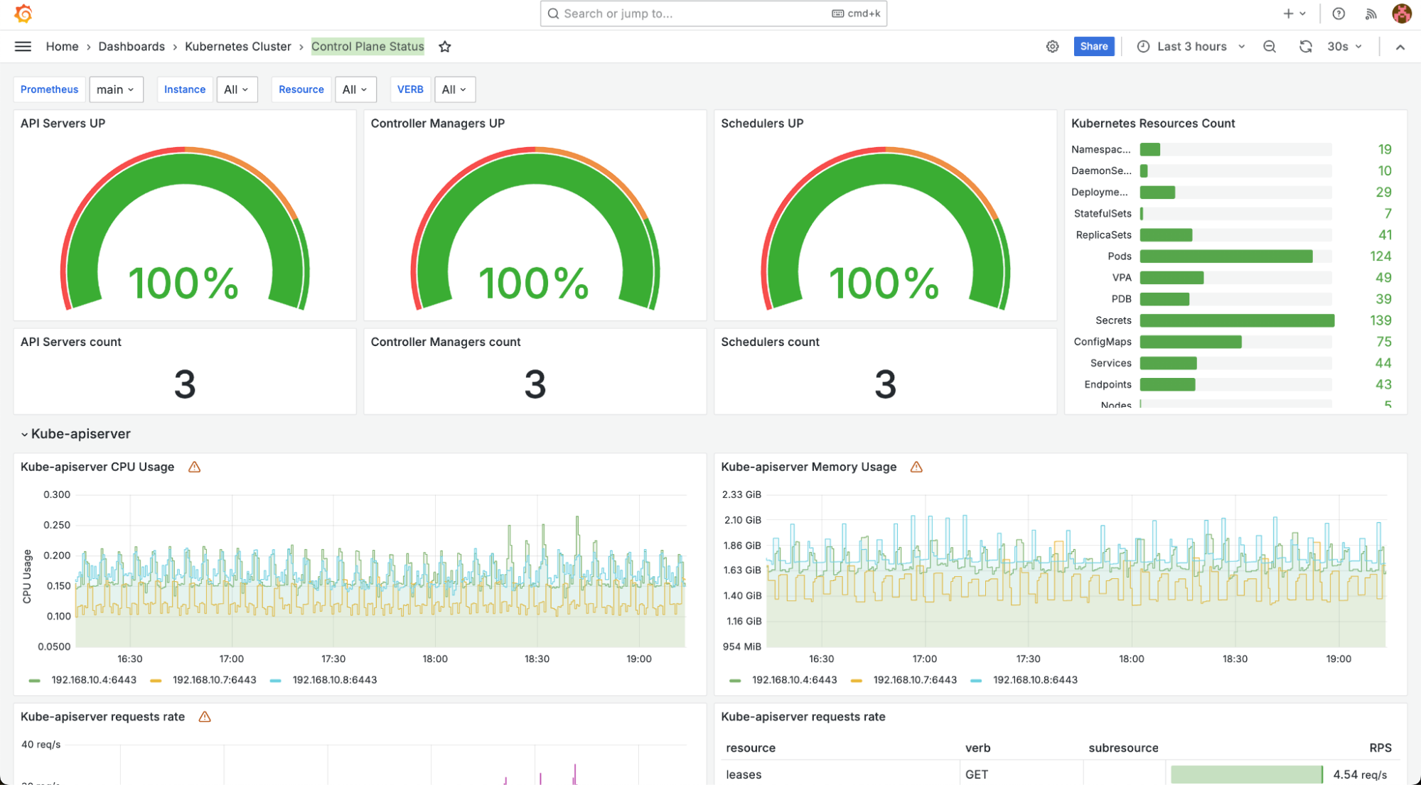Image resolution: width=1421 pixels, height=785 pixels.
Task: Click the Share button
Action: (x=1093, y=46)
